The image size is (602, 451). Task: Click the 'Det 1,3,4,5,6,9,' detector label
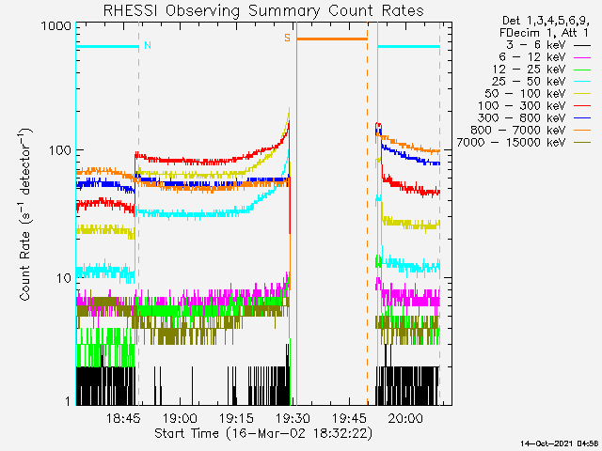pos(546,21)
